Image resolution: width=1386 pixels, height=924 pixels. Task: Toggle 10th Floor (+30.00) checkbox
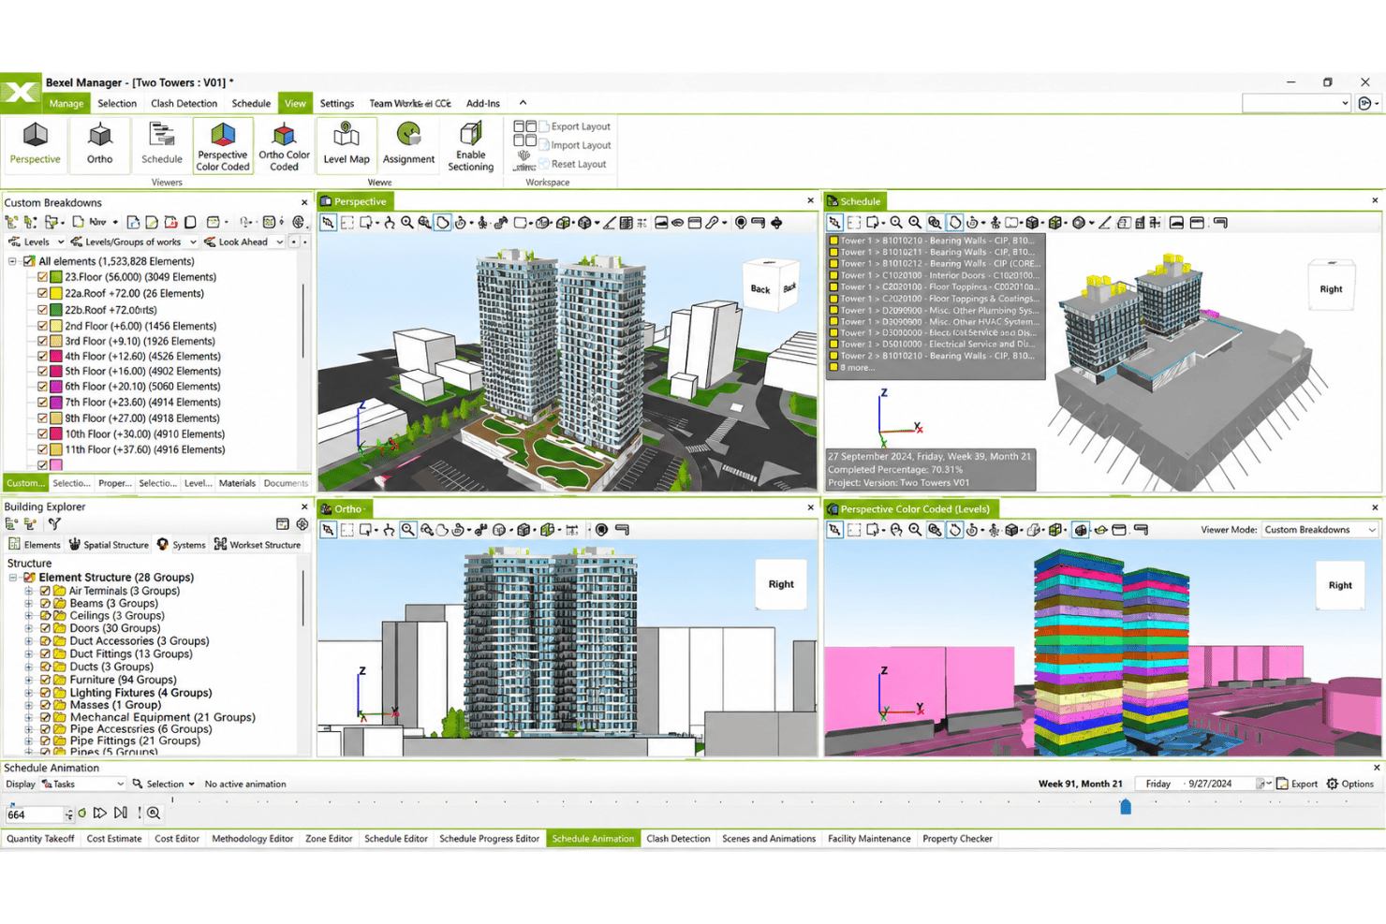pyautogui.click(x=42, y=433)
